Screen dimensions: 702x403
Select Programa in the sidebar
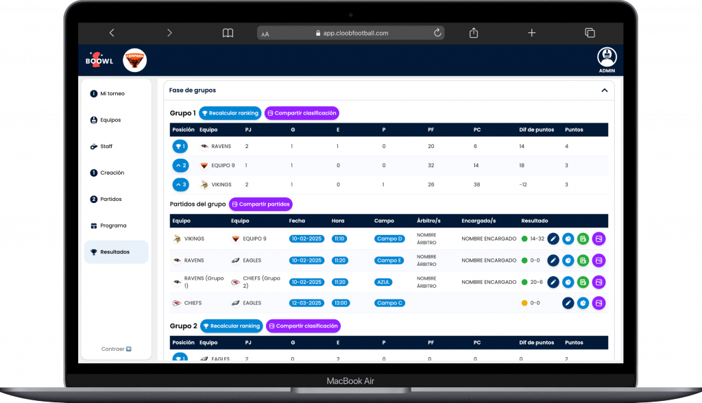click(113, 225)
